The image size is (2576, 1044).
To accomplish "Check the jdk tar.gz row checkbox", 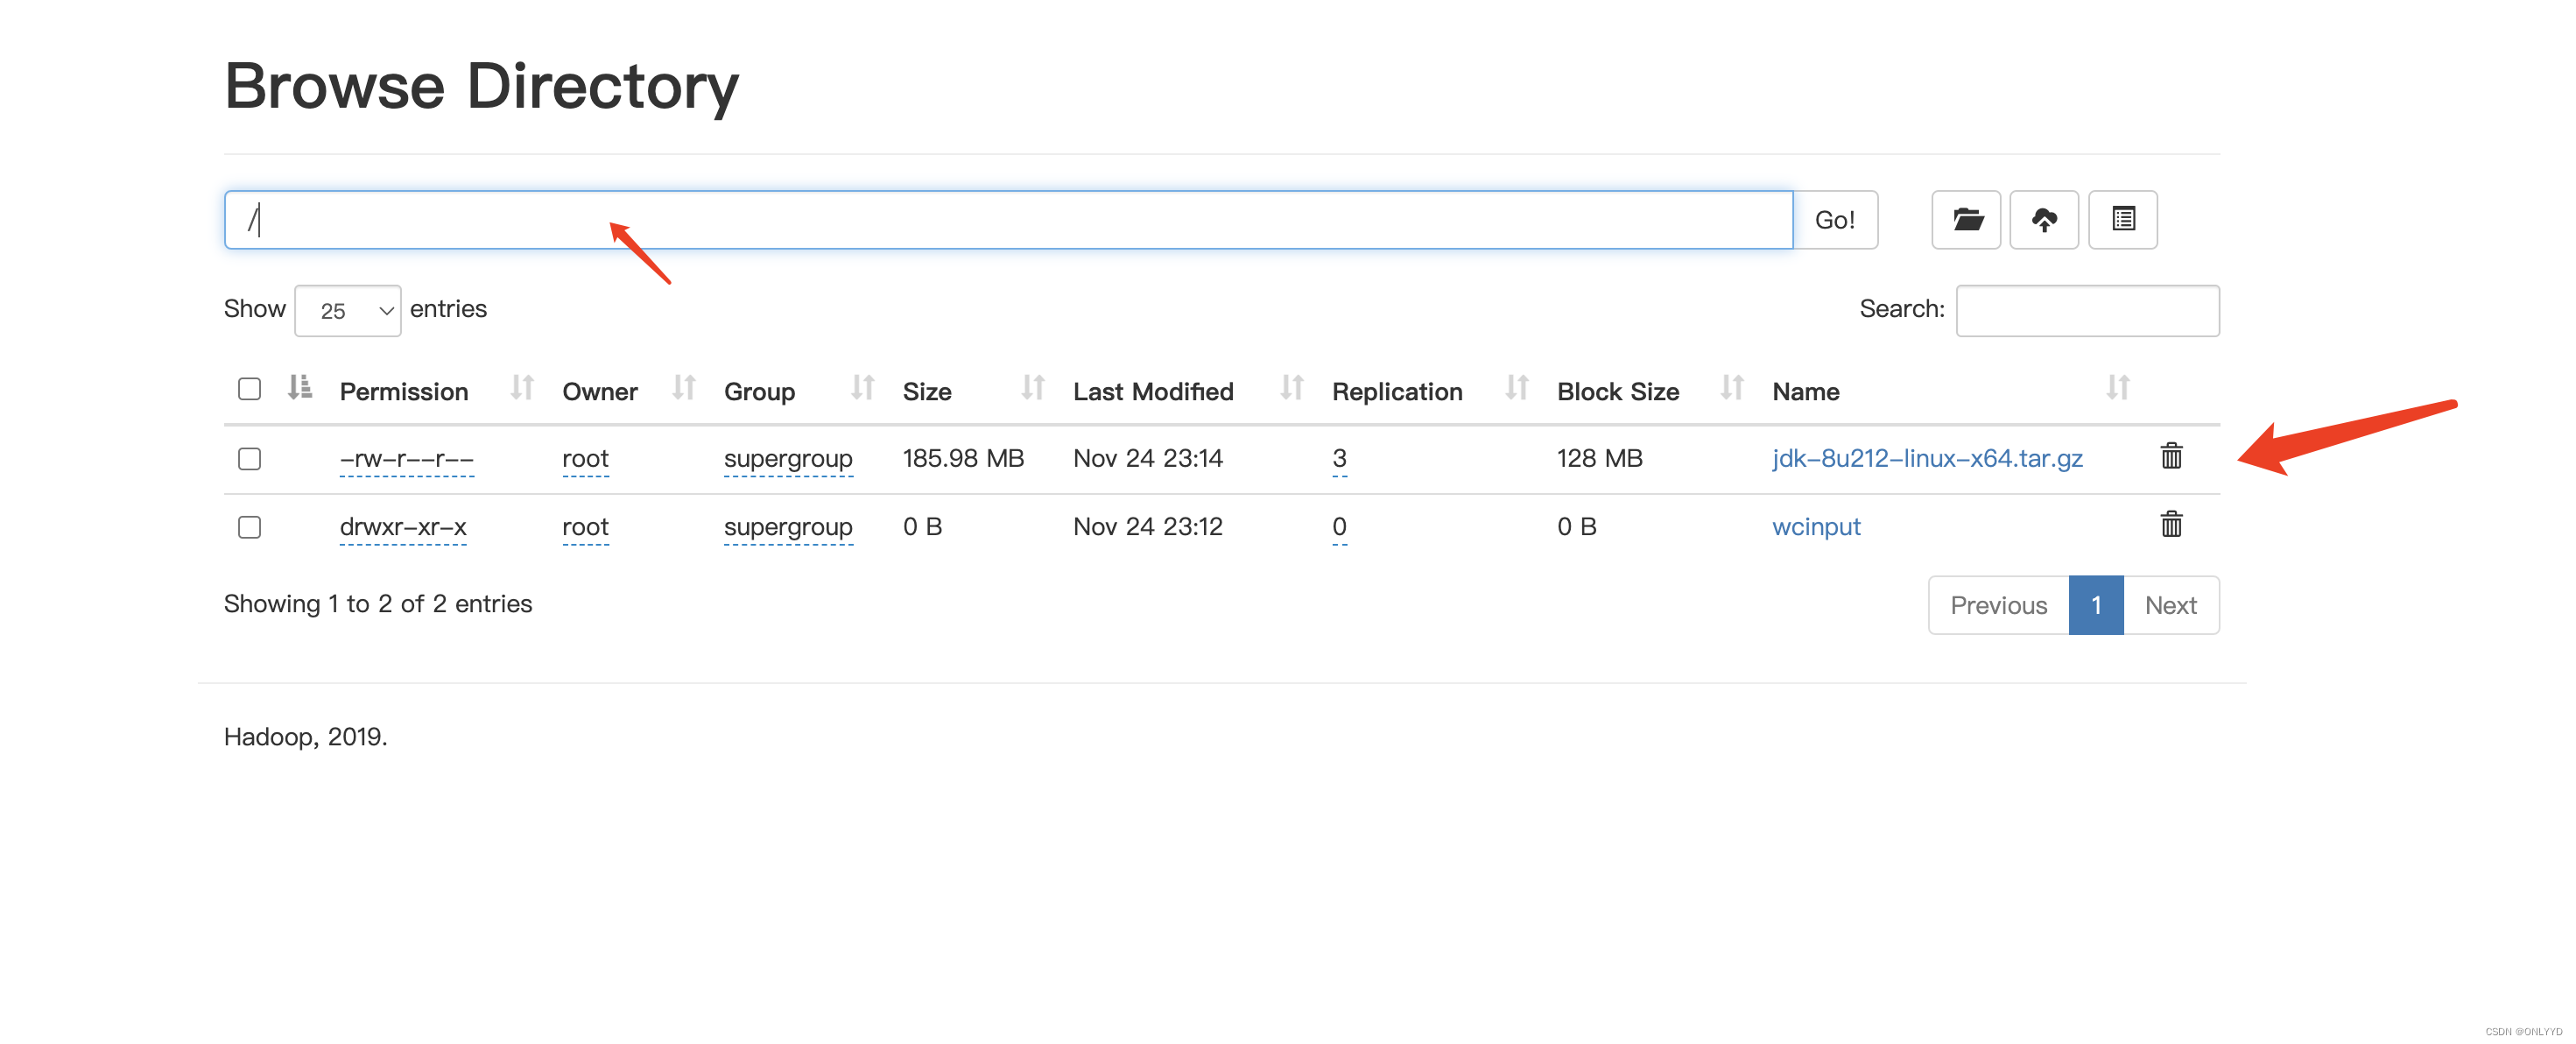I will pyautogui.click(x=249, y=459).
